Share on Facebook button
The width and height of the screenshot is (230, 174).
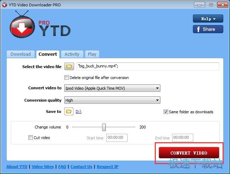point(208,29)
